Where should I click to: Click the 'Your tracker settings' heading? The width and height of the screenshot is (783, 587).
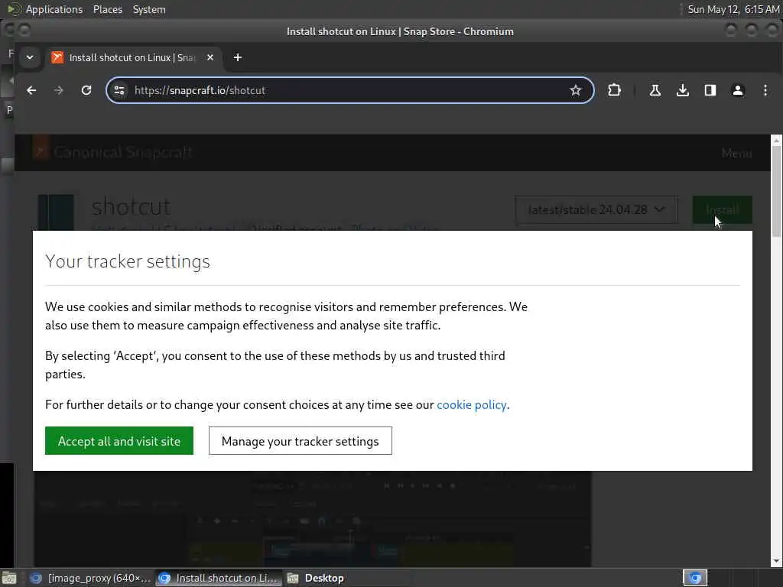128,261
